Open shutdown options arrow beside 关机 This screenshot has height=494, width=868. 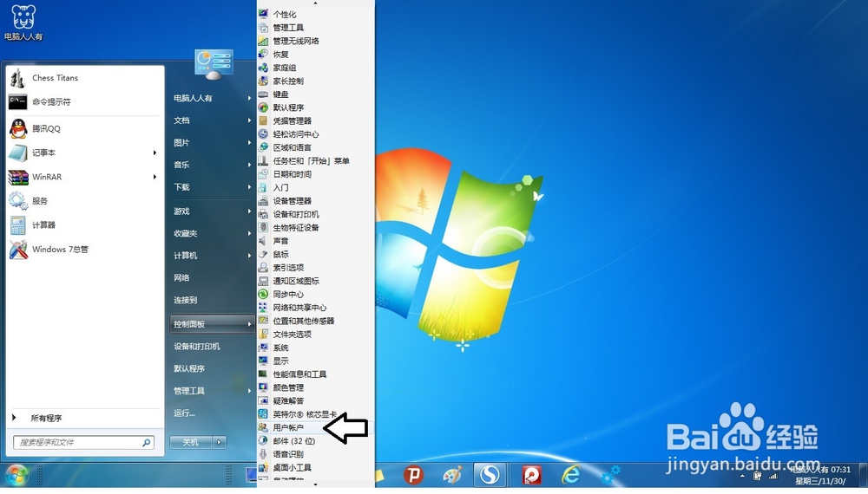(x=220, y=442)
